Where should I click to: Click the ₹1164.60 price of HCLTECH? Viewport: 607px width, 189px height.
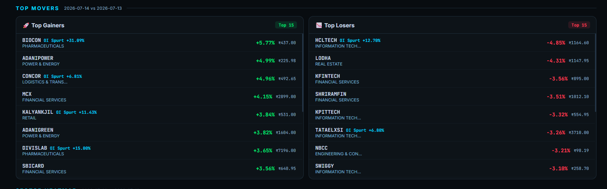pos(579,43)
